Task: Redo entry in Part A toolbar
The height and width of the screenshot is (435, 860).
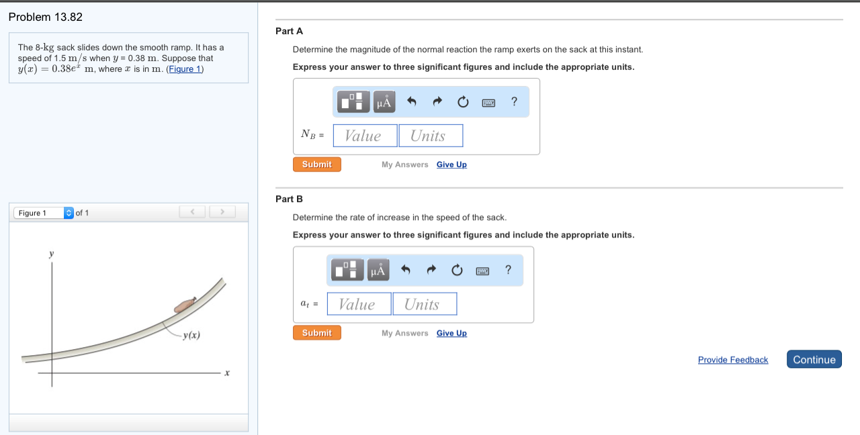Action: pos(437,102)
